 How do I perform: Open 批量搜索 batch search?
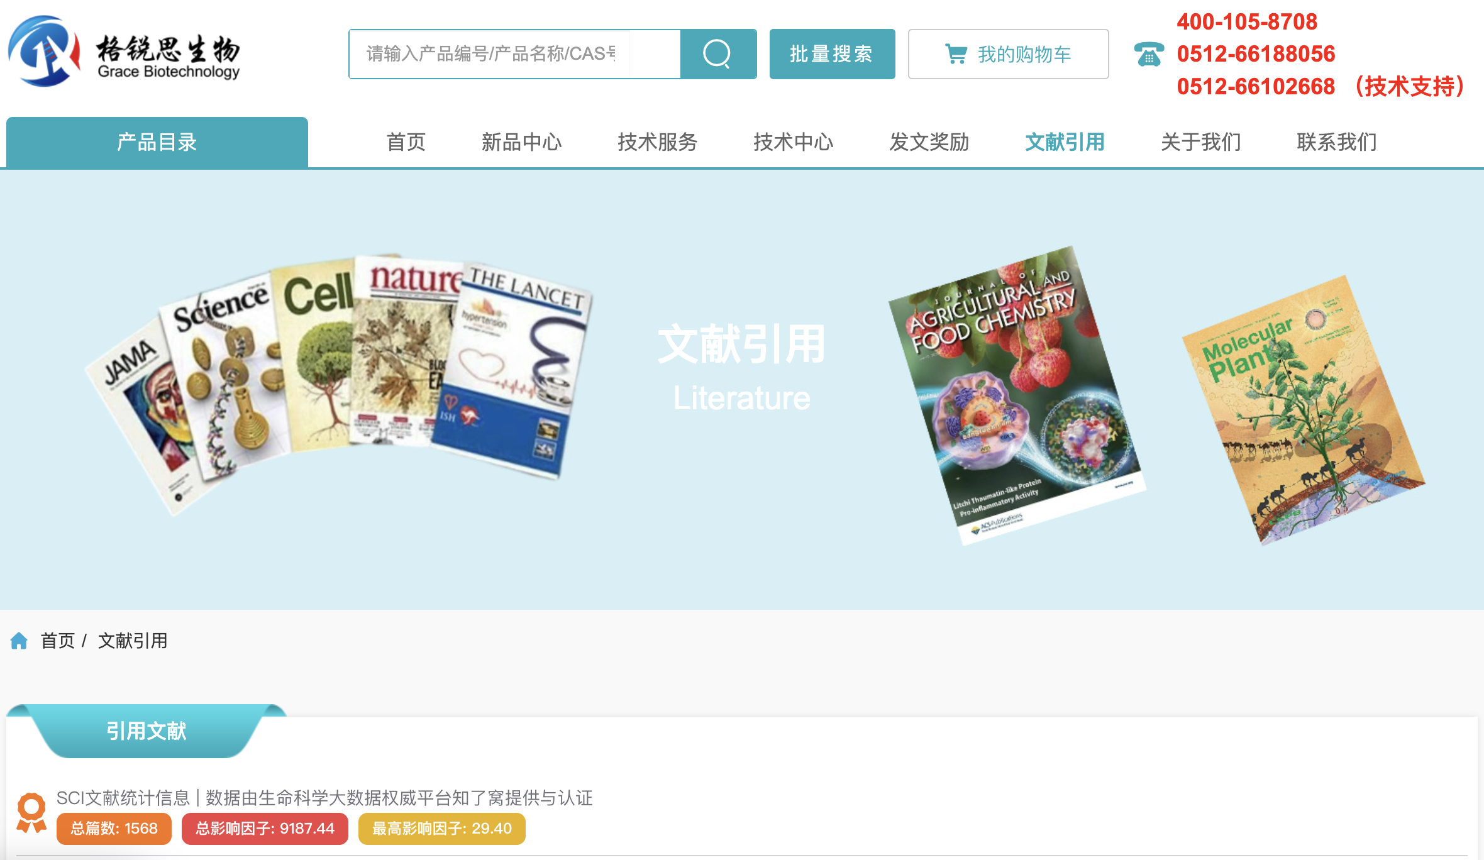tap(832, 54)
